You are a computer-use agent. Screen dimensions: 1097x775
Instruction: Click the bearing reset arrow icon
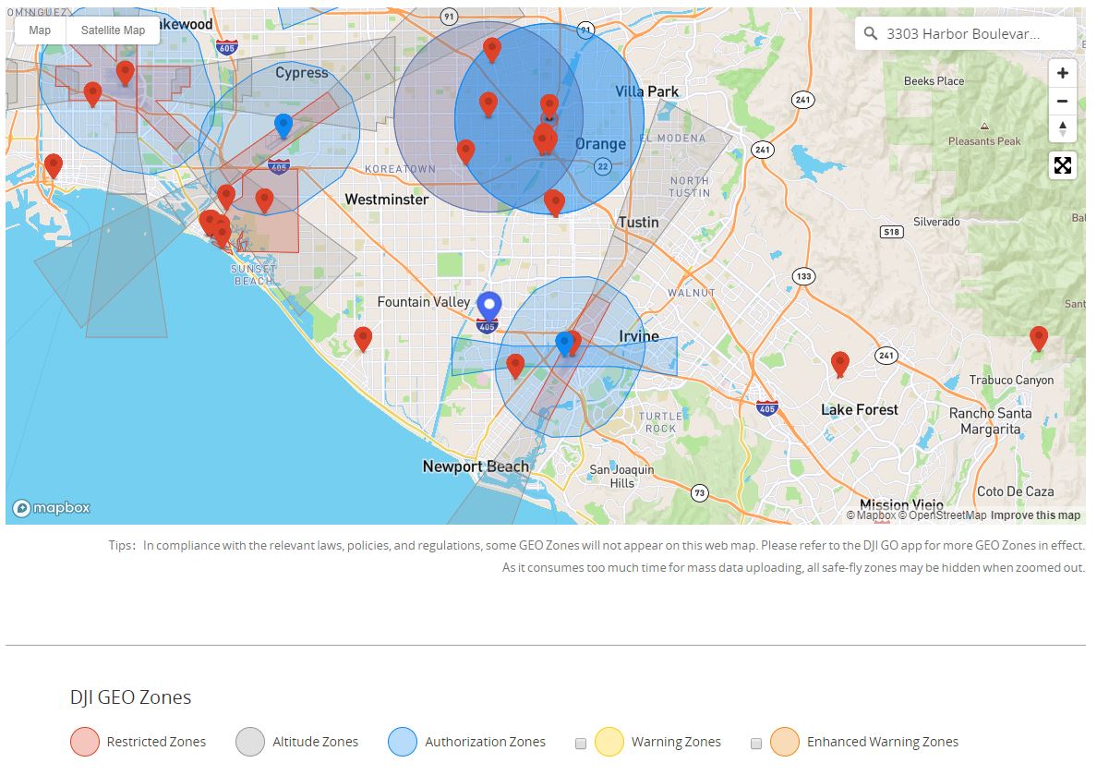pos(1062,128)
